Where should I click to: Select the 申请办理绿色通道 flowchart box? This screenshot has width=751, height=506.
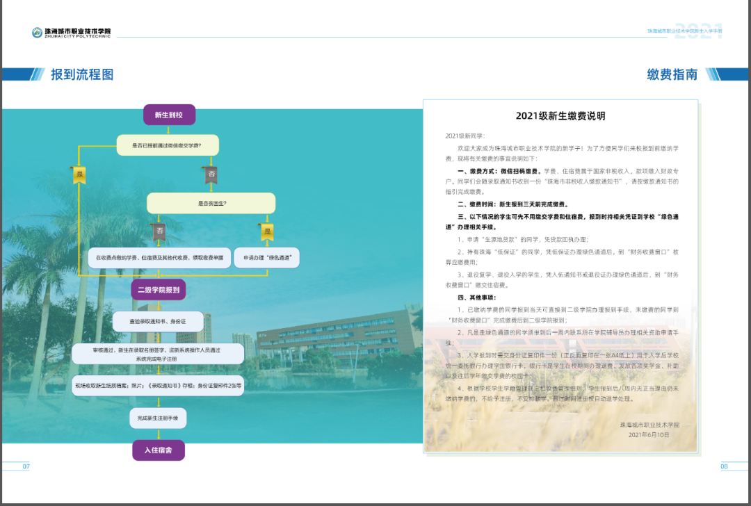pos(268,257)
